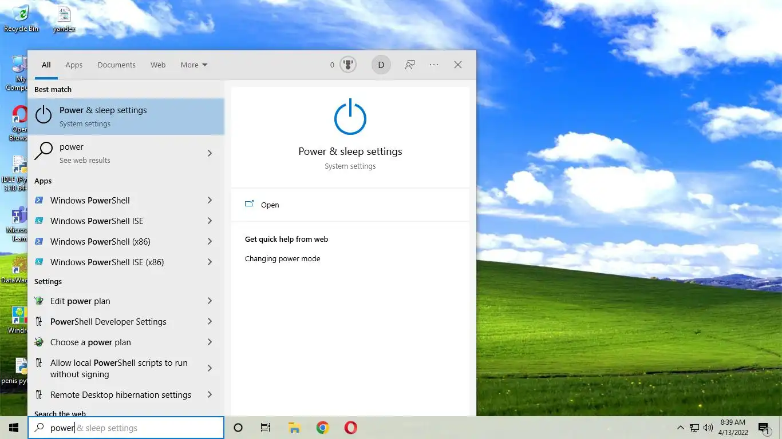Open Changing power mode help link
The width and height of the screenshot is (782, 439).
click(x=282, y=258)
